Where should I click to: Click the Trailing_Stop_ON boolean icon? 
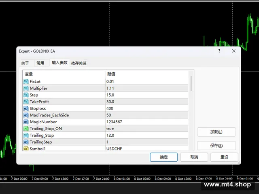pos(26,129)
